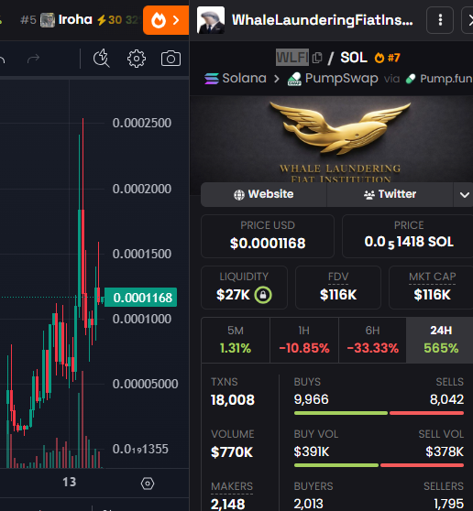Open quick search lightning icon
Viewport: 473px width, 511px height.
(x=102, y=59)
